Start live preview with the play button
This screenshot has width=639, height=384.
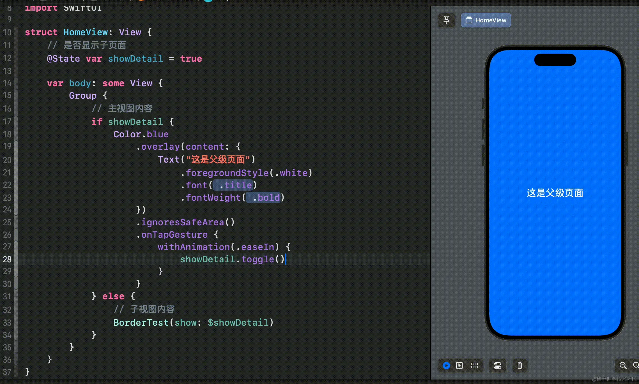(x=446, y=366)
